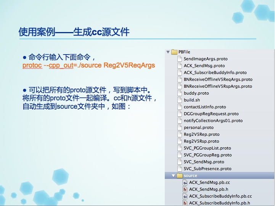Viewport: 275px width, 206px height.
Task: Click the C++ icon of ACK_SendMsg.pb.cc
Action: [185, 182]
